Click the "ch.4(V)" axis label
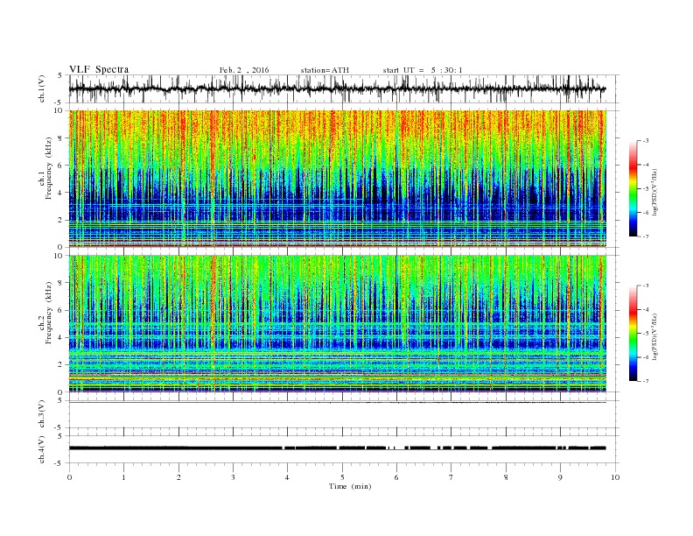The width and height of the screenshot is (693, 536). tap(42, 449)
